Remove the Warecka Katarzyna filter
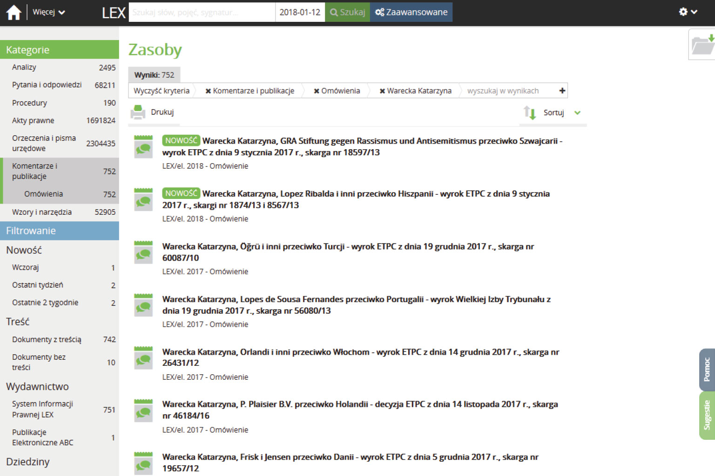Image resolution: width=715 pixels, height=476 pixels. pos(382,91)
